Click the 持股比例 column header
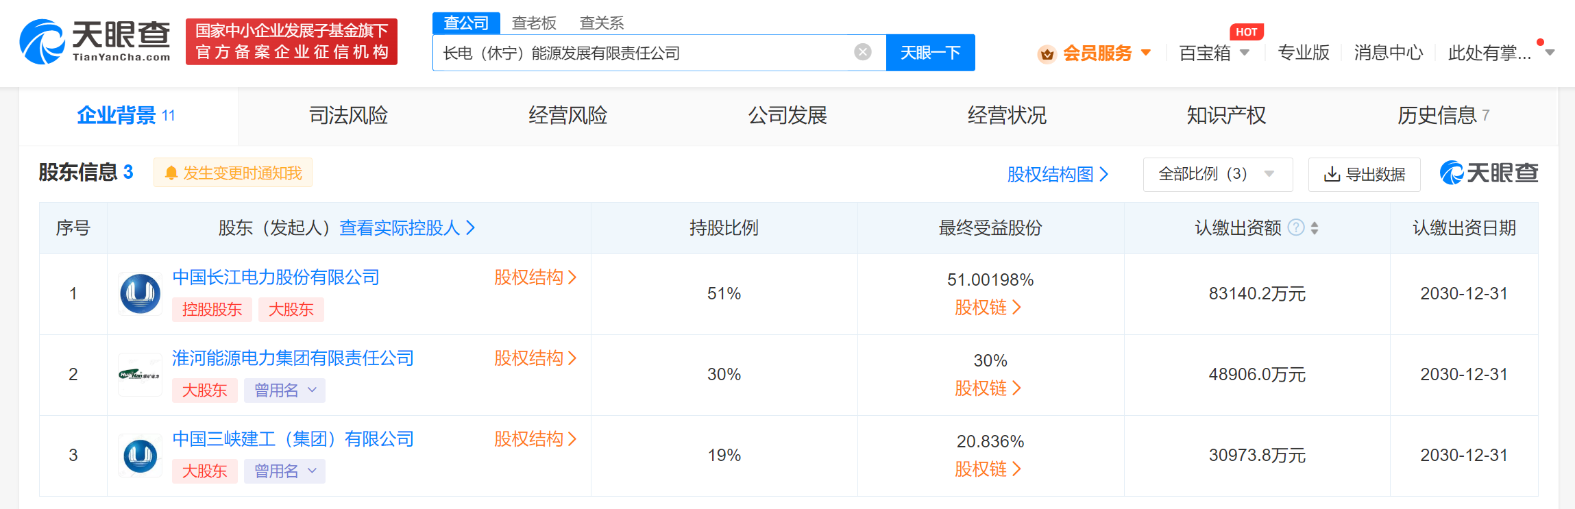 click(x=724, y=228)
